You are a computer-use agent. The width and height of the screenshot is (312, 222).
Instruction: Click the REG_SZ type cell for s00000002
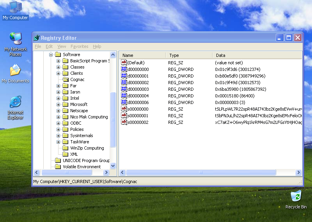[175, 122]
